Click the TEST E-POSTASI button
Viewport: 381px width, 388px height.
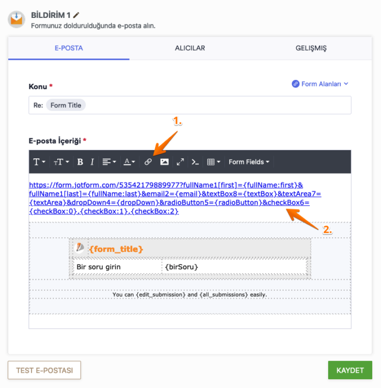point(44,370)
